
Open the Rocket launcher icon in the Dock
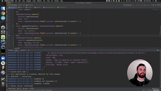(3, 28)
